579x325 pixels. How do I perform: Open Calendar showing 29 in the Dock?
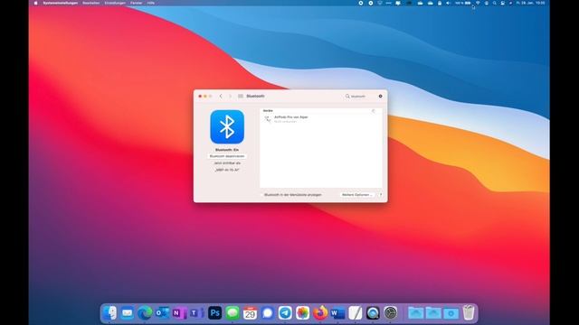coord(250,313)
